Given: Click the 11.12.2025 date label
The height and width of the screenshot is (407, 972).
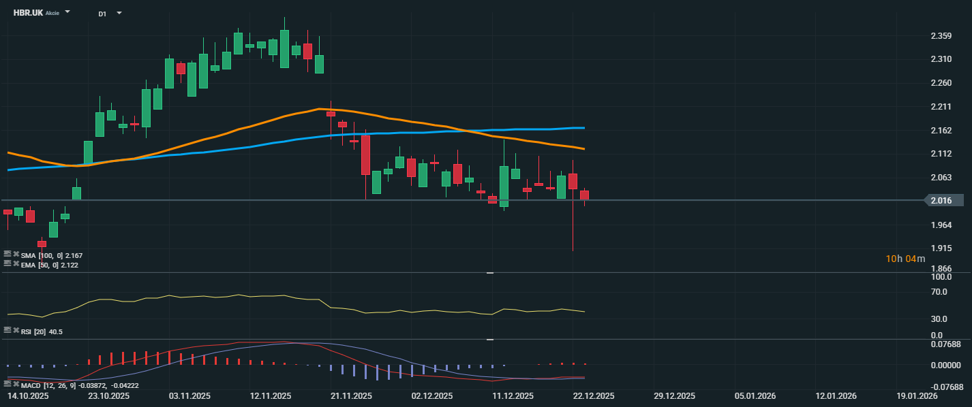Looking at the screenshot, I should (513, 395).
